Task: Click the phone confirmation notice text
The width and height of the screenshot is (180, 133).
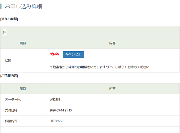Action: tap(100, 67)
